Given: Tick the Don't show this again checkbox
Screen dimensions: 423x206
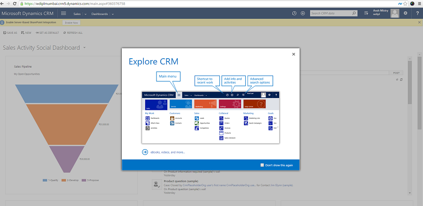Looking at the screenshot, I should pos(262,165).
